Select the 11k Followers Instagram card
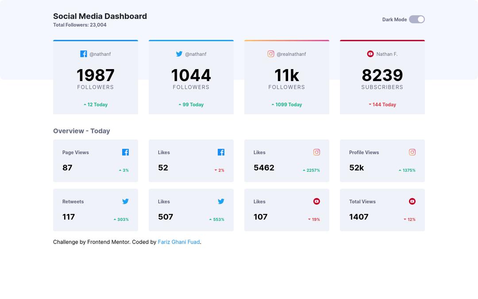This screenshot has width=478, height=299. [x=287, y=78]
